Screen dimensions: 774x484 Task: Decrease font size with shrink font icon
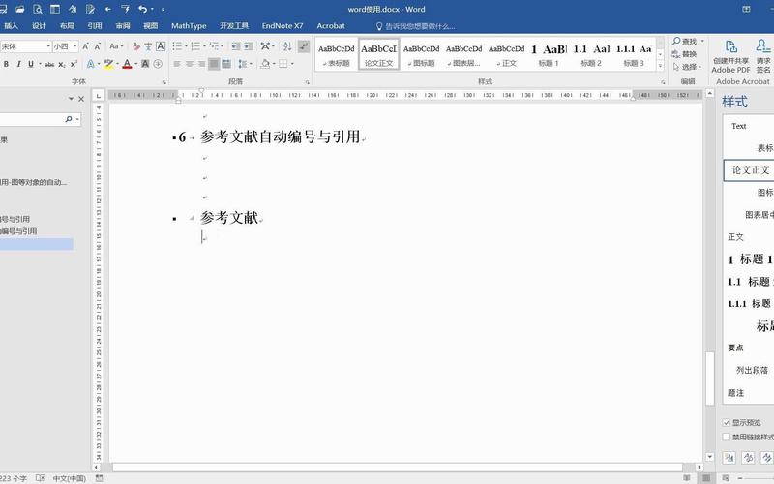(98, 46)
